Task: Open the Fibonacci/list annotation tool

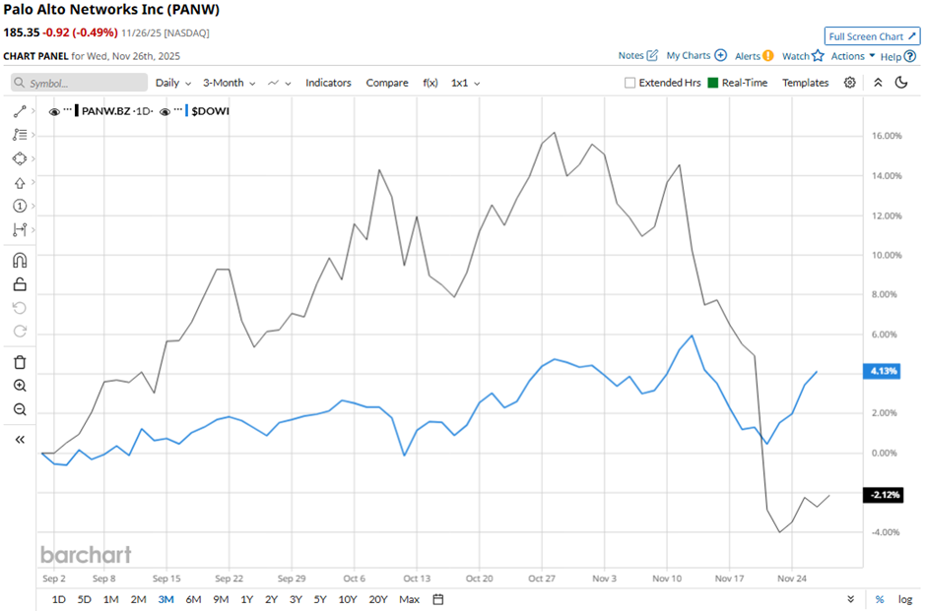Action: (20, 135)
